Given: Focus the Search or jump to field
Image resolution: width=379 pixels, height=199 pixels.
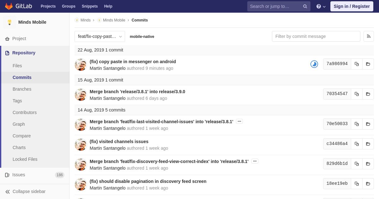Looking at the screenshot, I should tap(279, 6).
